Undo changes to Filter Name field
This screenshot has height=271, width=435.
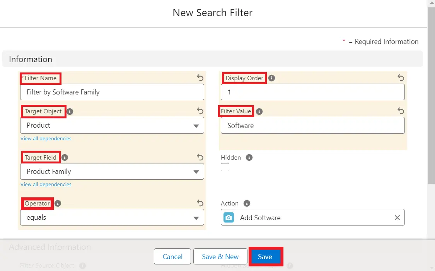pos(200,78)
